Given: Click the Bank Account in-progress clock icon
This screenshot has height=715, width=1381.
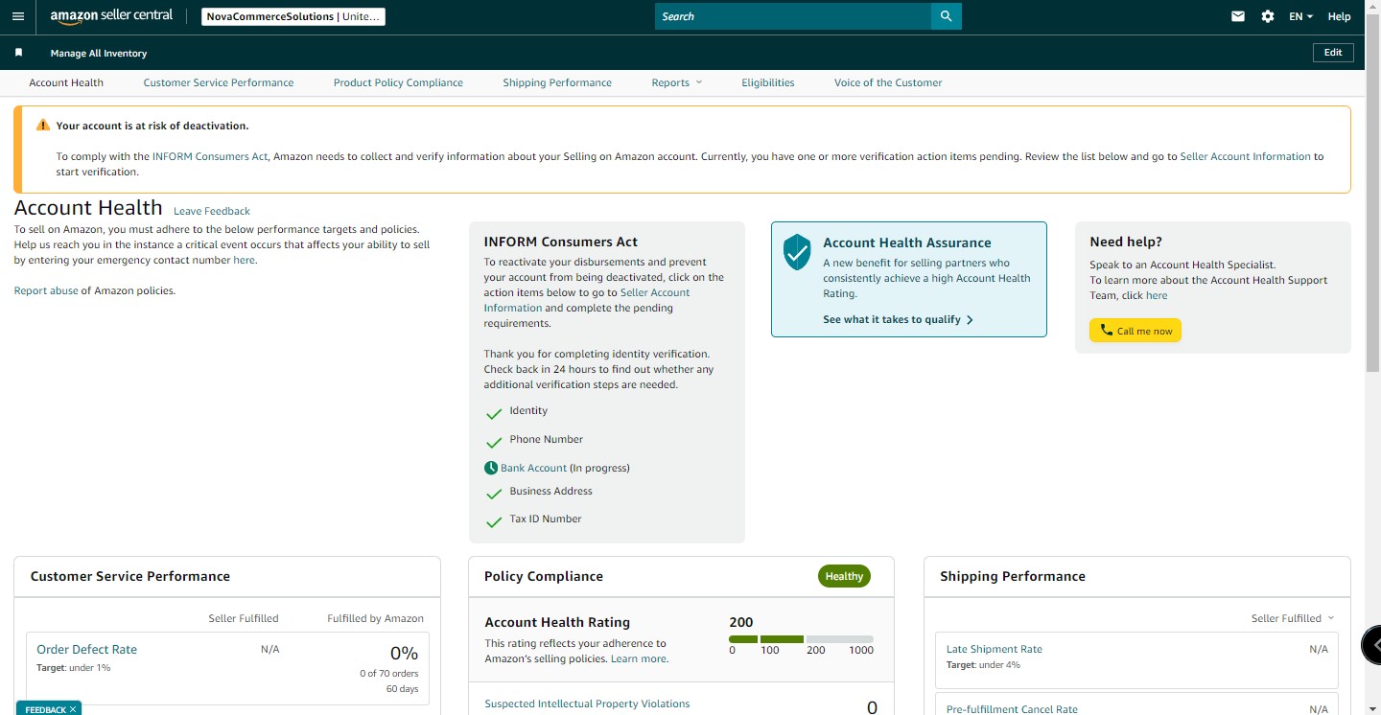Looking at the screenshot, I should point(491,468).
